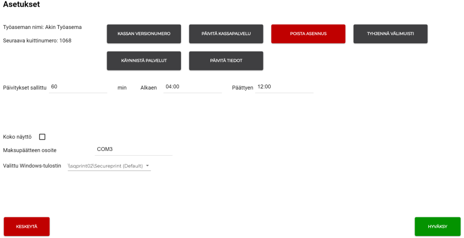Click the Kassan versionumero button
464x238 pixels.
[x=144, y=34]
